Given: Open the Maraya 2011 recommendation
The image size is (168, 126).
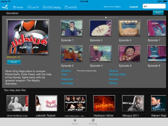Looking at the screenshot, I should tap(133, 103).
